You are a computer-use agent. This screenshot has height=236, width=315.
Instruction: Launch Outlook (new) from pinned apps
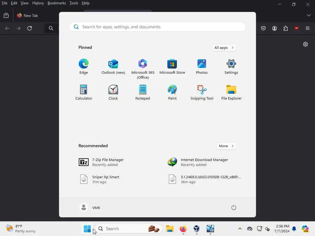pyautogui.click(x=113, y=67)
